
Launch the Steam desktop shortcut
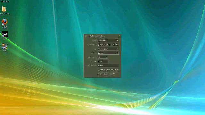(4, 35)
